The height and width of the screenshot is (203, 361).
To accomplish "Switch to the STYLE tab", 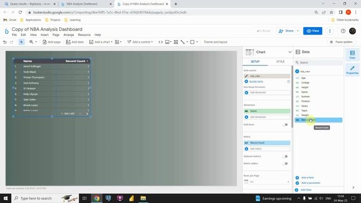I will [280, 61].
